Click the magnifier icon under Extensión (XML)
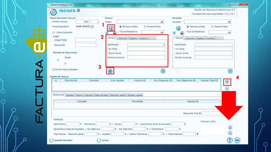Screen dimensions: 271x152 (x=230, y=133)
